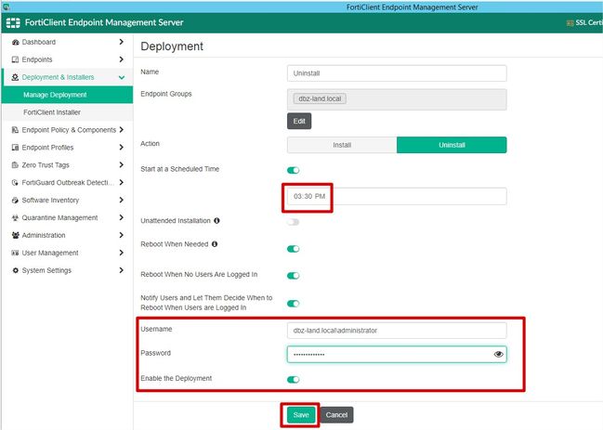The image size is (603, 430).
Task: Click the FortiGuard Outbreak Detection icon
Action: [x=15, y=183]
